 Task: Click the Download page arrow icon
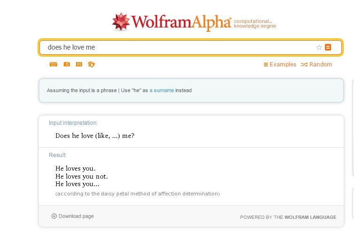click(x=54, y=216)
